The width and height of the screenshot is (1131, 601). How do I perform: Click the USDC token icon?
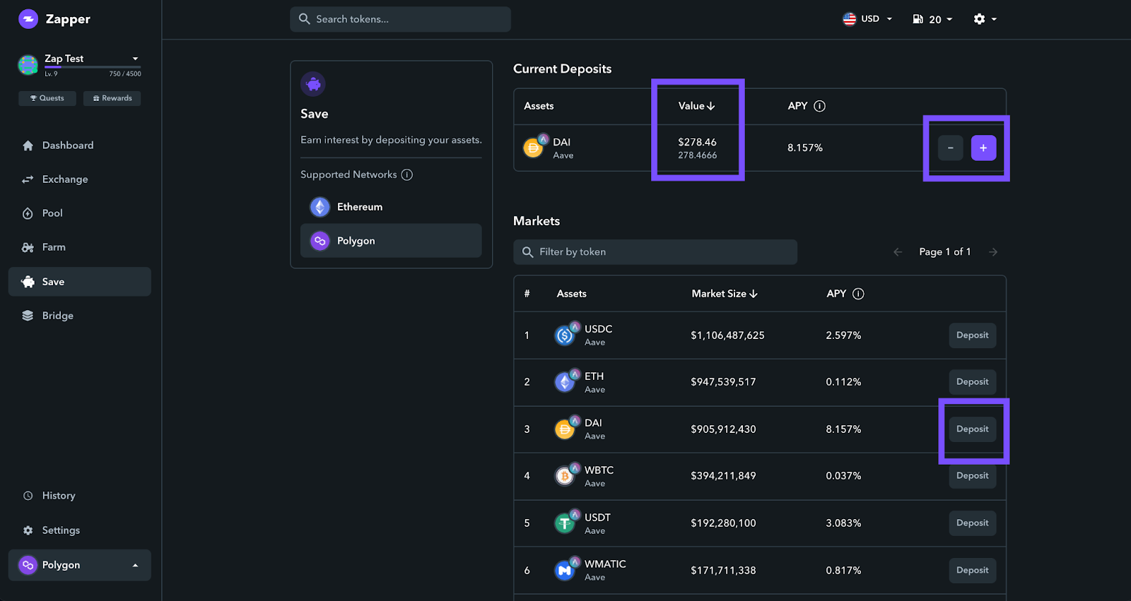[566, 334]
